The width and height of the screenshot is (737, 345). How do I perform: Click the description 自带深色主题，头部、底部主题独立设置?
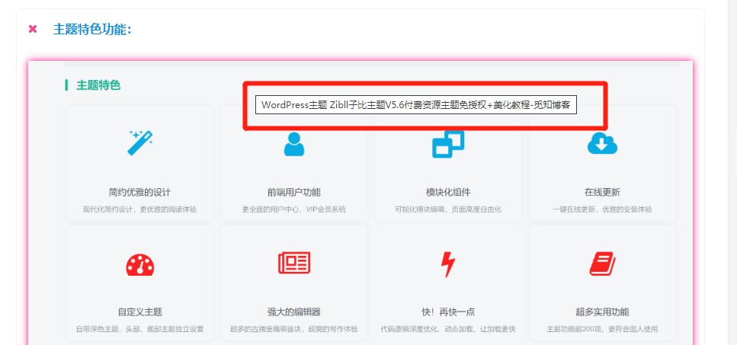pos(140,329)
